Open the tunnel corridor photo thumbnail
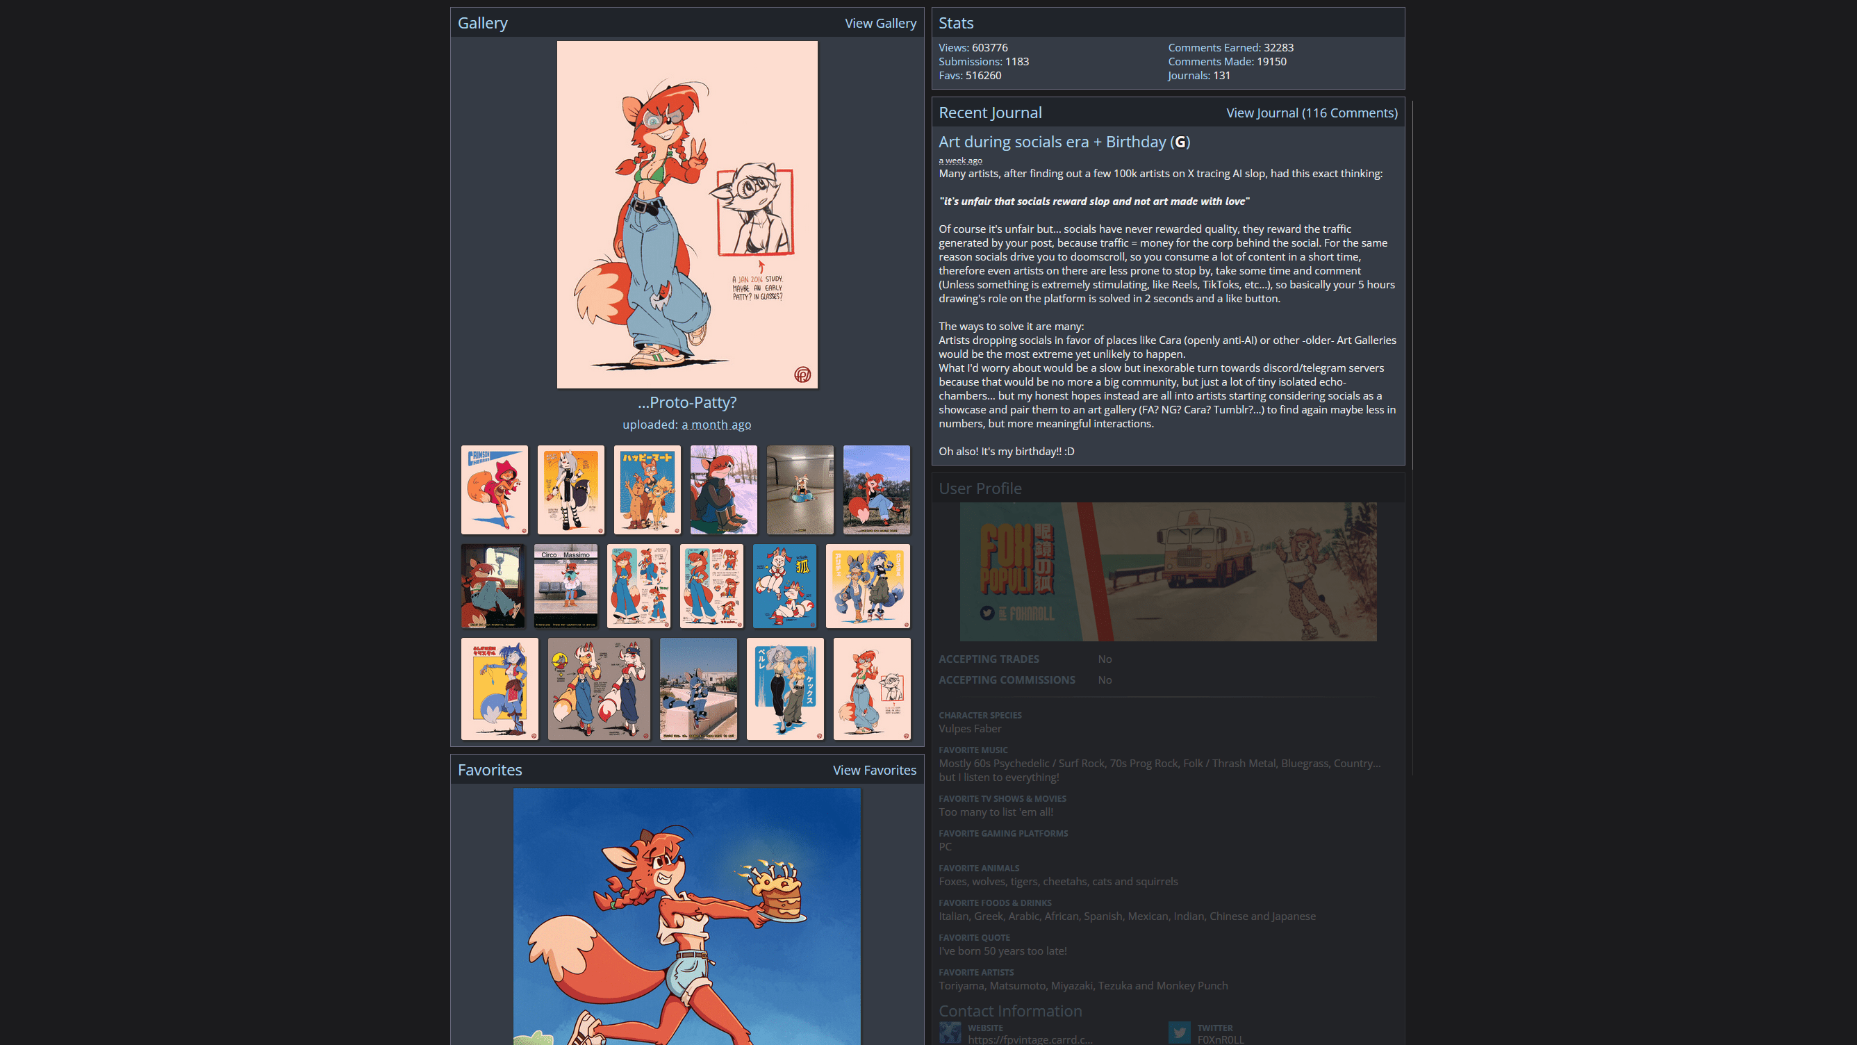Image resolution: width=1857 pixels, height=1045 pixels. pos(800,490)
